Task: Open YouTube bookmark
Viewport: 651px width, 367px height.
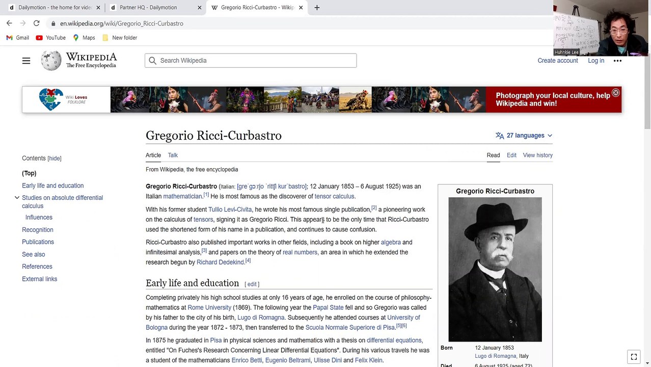Action: pyautogui.click(x=51, y=38)
